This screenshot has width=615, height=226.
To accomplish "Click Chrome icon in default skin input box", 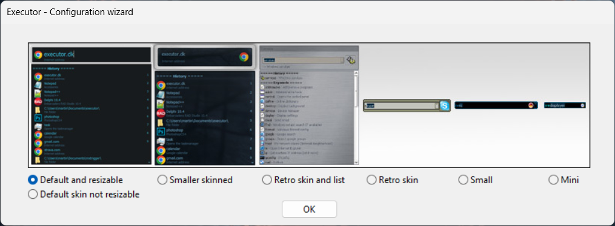I will click(x=38, y=55).
